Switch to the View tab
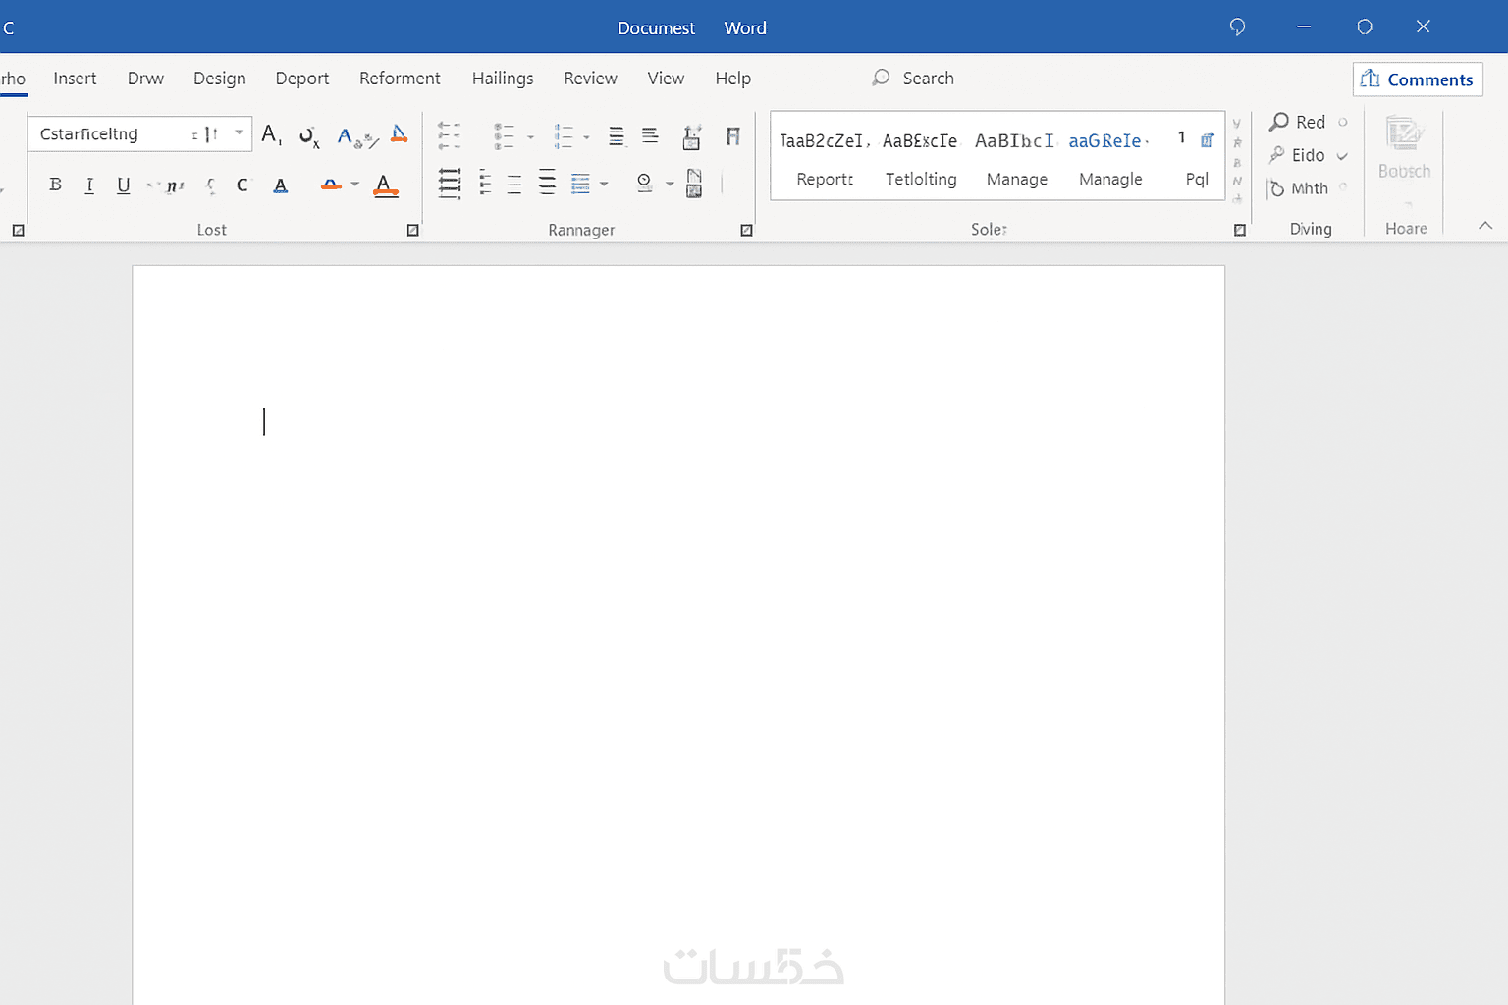Screen dimensions: 1508x1005 tap(666, 79)
